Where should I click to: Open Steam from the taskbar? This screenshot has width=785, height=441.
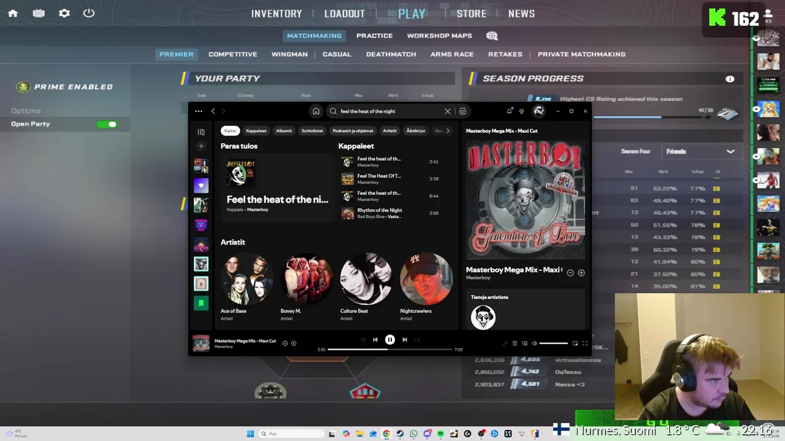pyautogui.click(x=400, y=434)
